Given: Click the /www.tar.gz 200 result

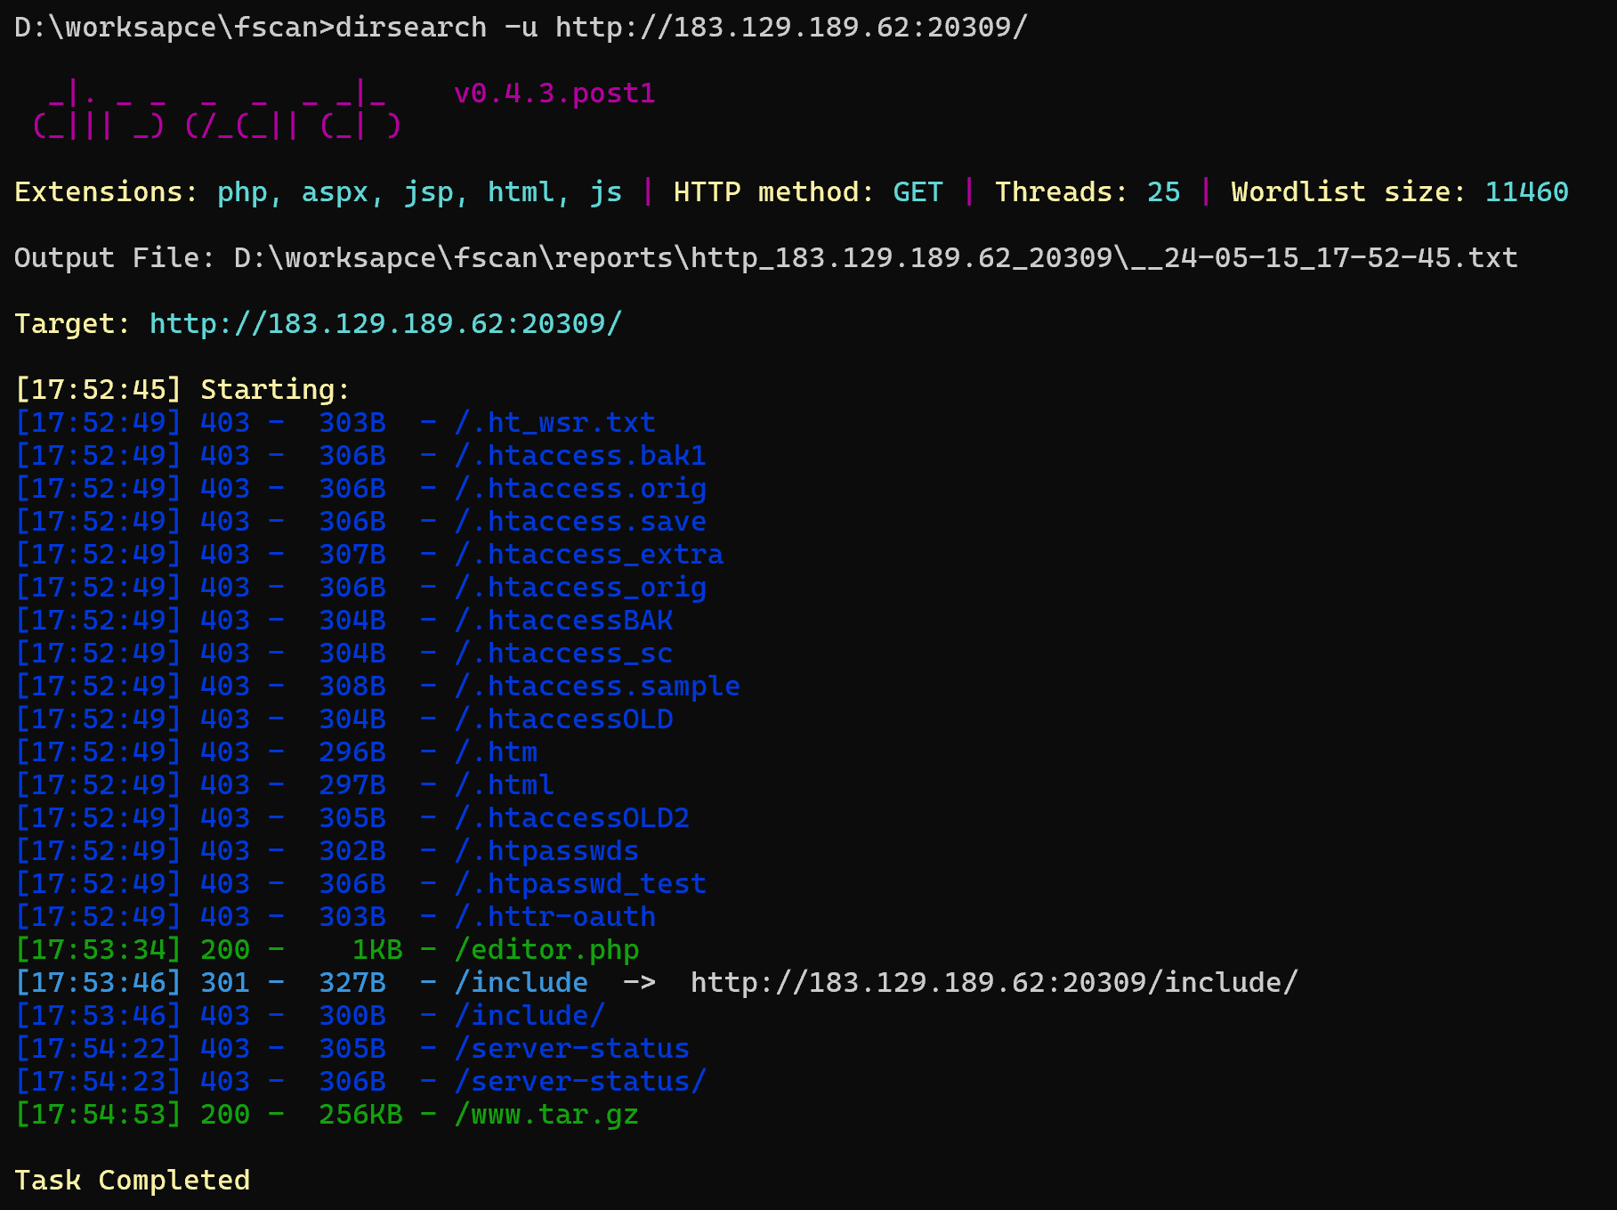Looking at the screenshot, I should (x=546, y=1115).
